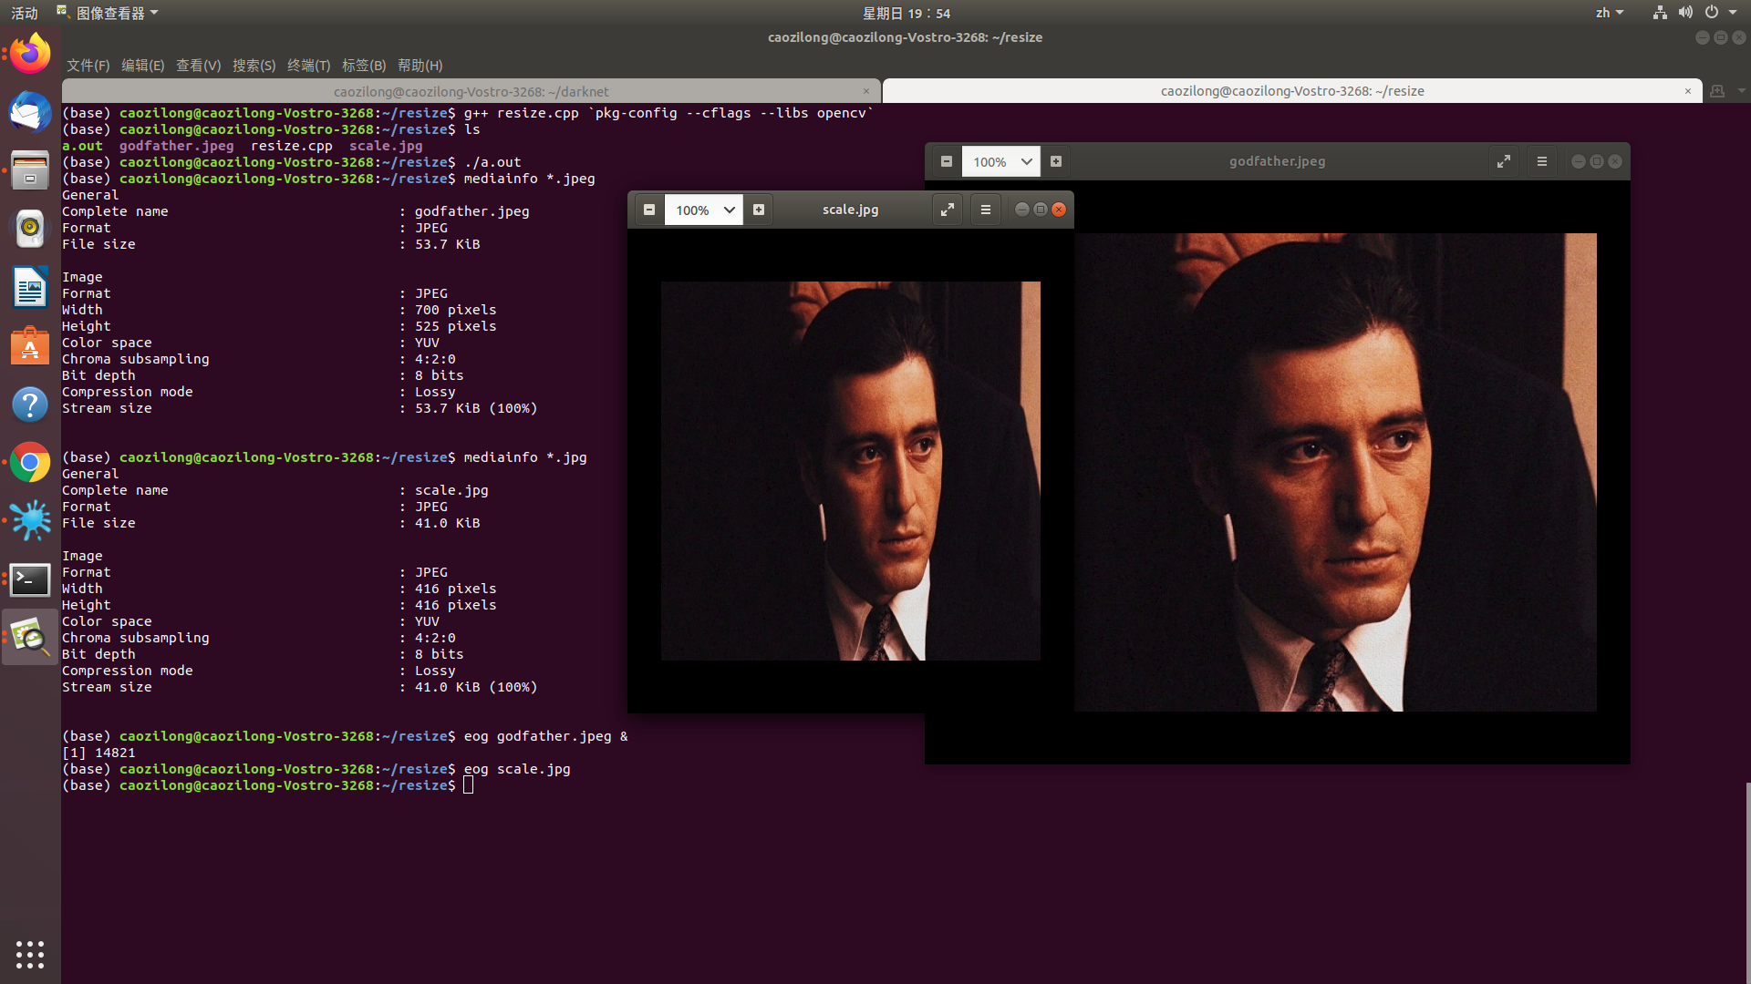Click the terminal prompt cursor

[468, 785]
